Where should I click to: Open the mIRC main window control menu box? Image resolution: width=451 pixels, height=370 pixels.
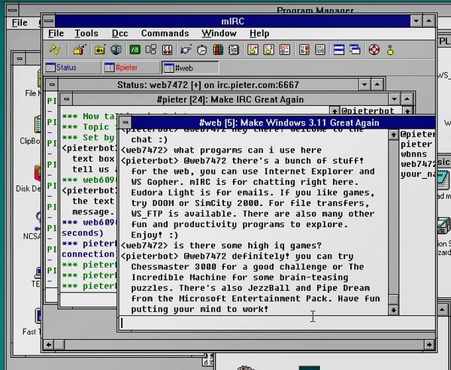49,21
